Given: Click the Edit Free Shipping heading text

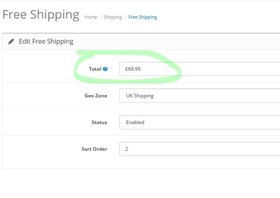Looking at the screenshot, I should [x=46, y=41].
